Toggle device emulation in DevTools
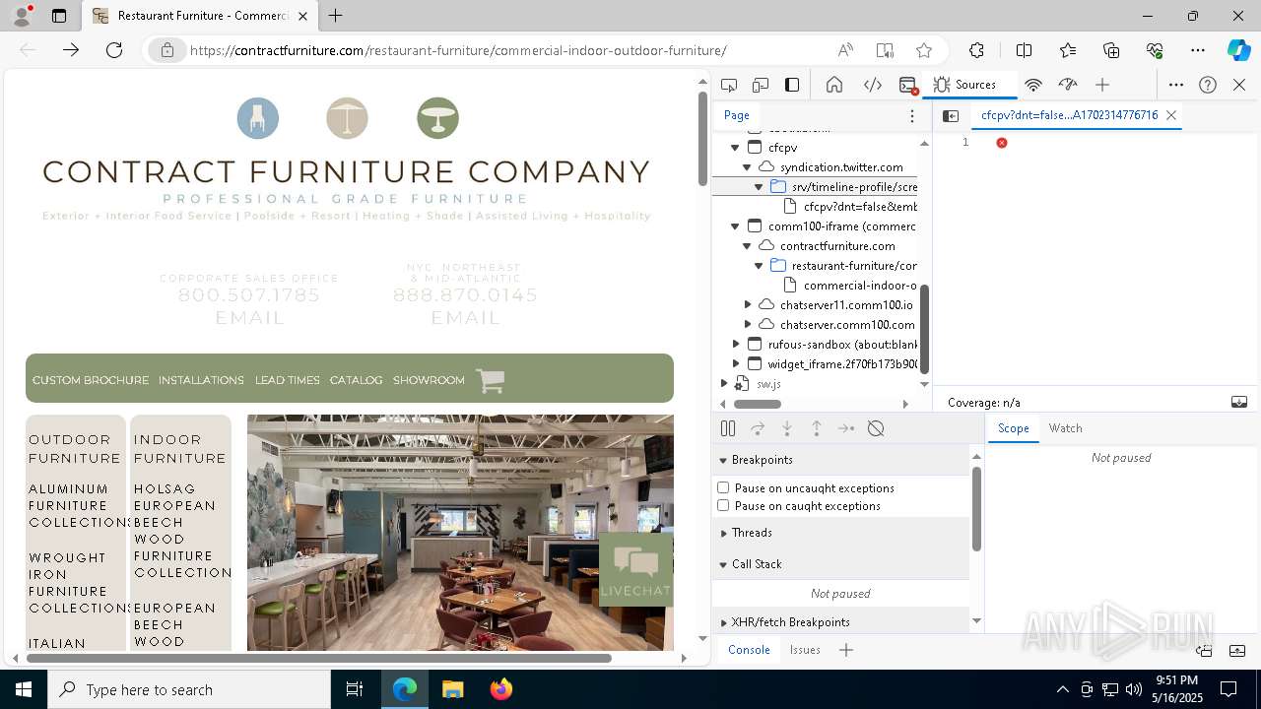Image resolution: width=1261 pixels, height=709 pixels. (x=761, y=85)
